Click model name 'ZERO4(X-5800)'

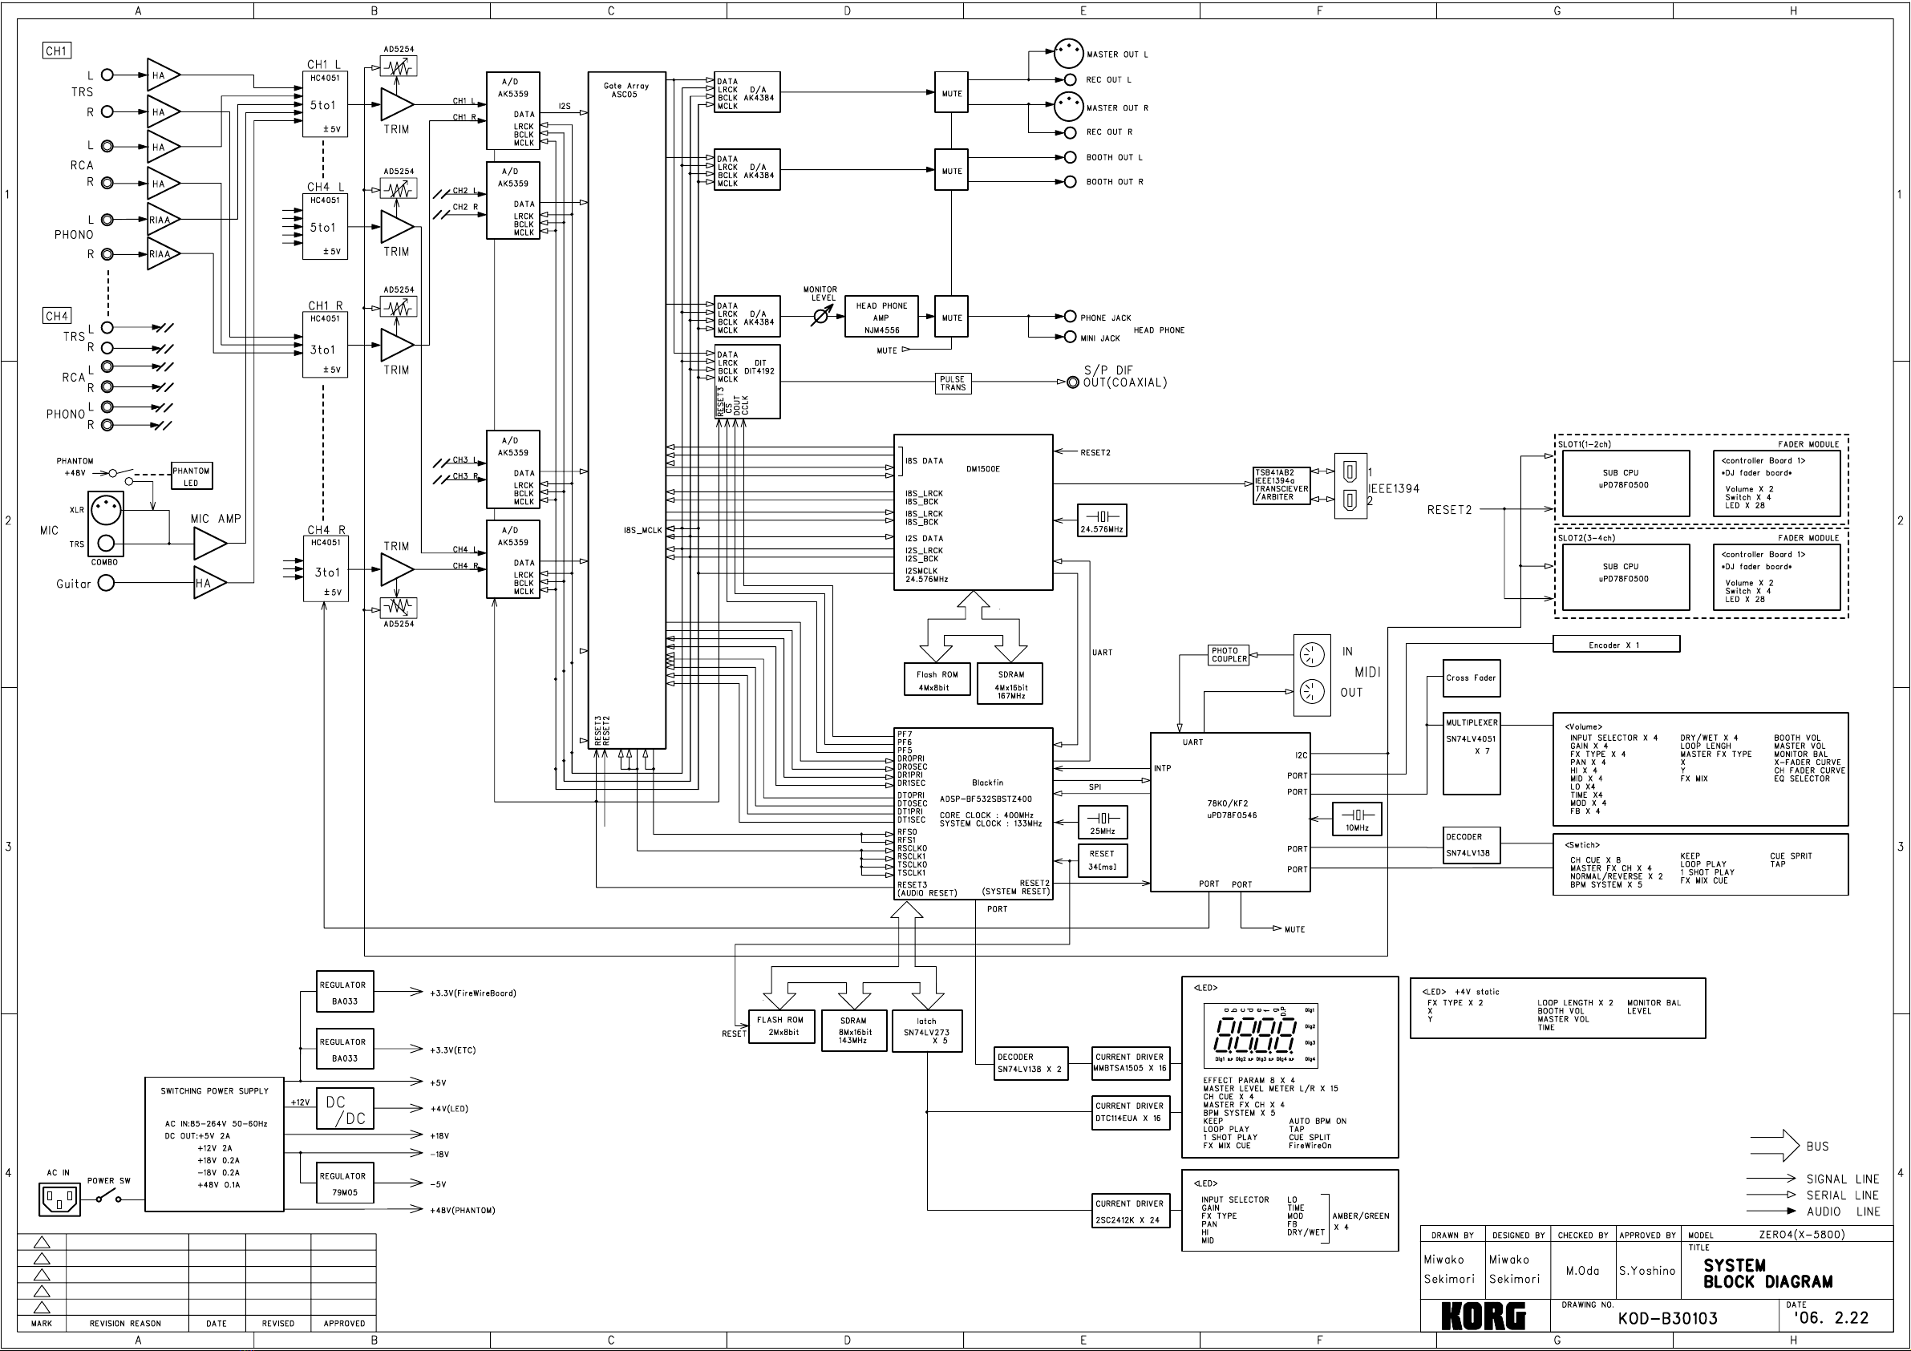[1802, 1235]
